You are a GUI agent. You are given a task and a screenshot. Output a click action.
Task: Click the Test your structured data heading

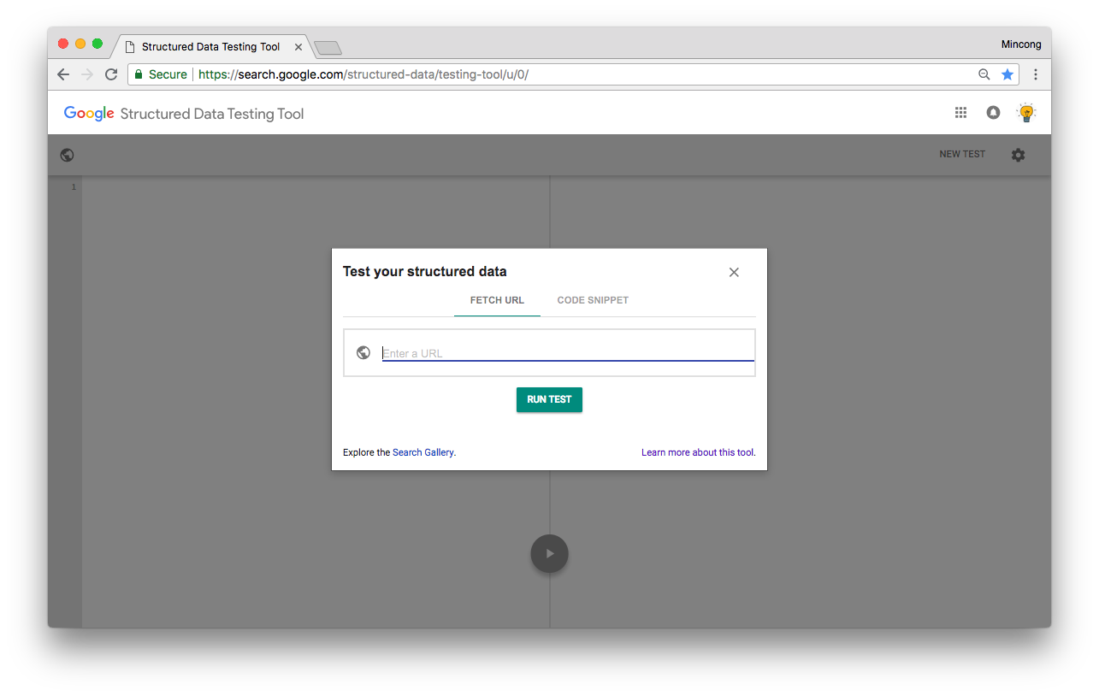424,271
